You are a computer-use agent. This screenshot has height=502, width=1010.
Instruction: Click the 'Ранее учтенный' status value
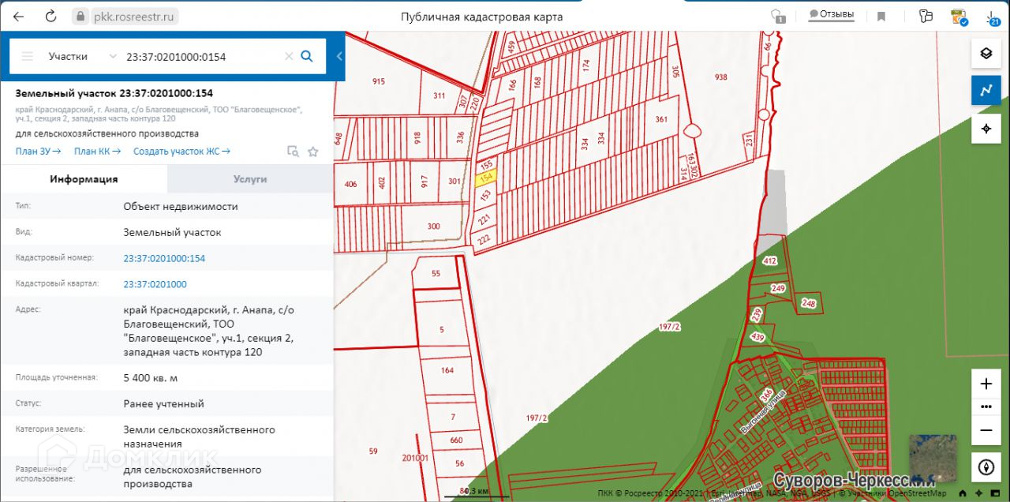pos(163,403)
